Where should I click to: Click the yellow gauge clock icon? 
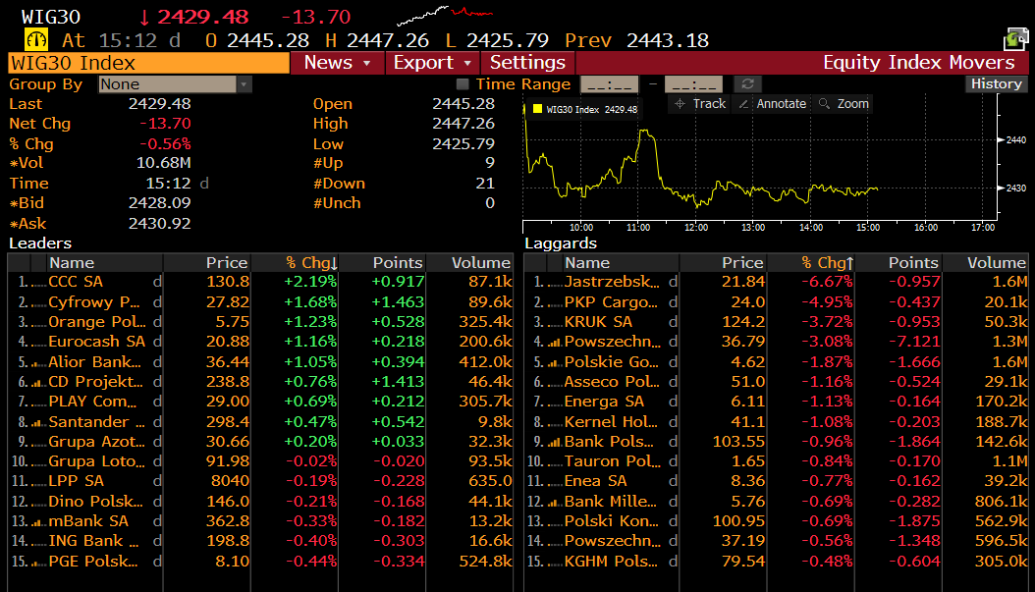36,39
